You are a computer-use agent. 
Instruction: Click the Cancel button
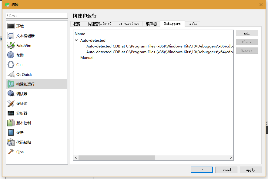click(226, 170)
